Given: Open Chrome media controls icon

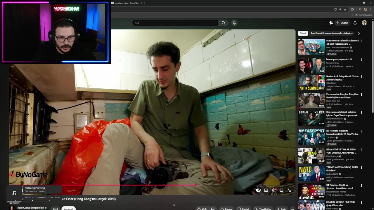Looking at the screenshot, I should [x=360, y=9].
